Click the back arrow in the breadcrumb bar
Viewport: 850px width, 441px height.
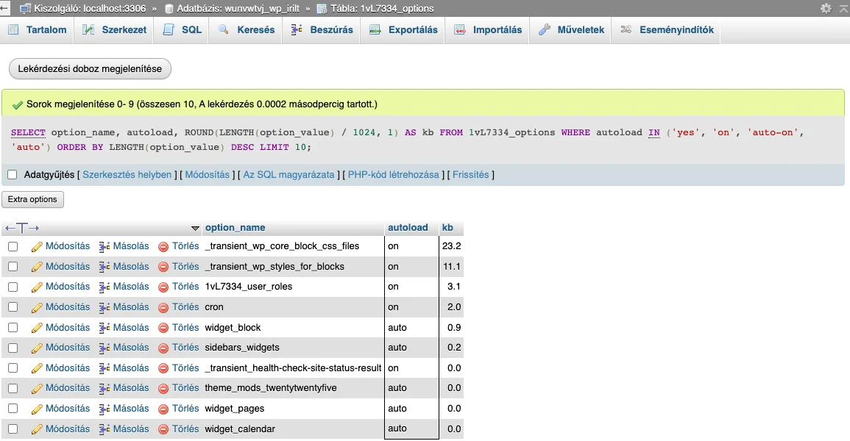[4, 8]
